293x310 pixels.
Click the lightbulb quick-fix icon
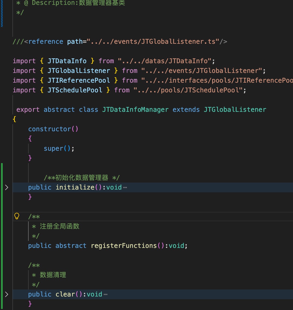point(17,216)
